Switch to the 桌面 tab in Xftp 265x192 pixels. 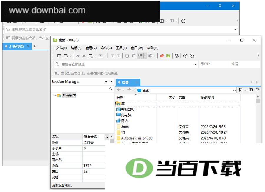[x=128, y=82]
